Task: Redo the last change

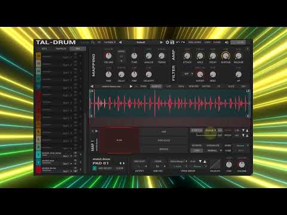Action: click(183, 42)
